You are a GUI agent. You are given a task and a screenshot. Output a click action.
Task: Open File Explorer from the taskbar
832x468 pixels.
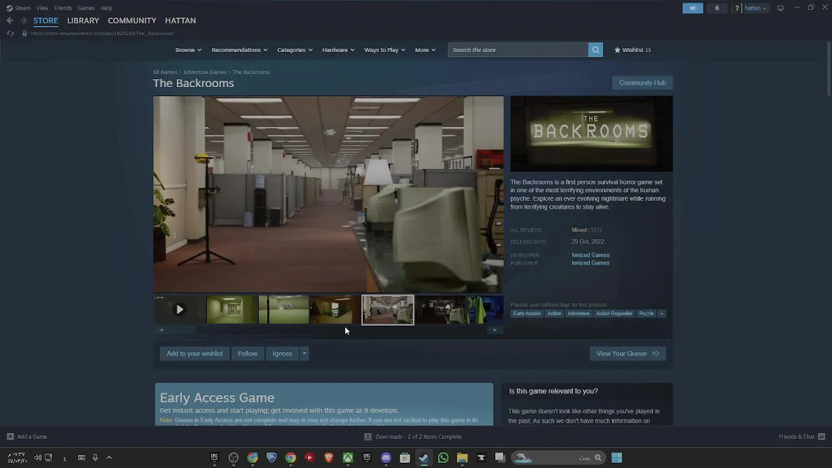[462, 458]
